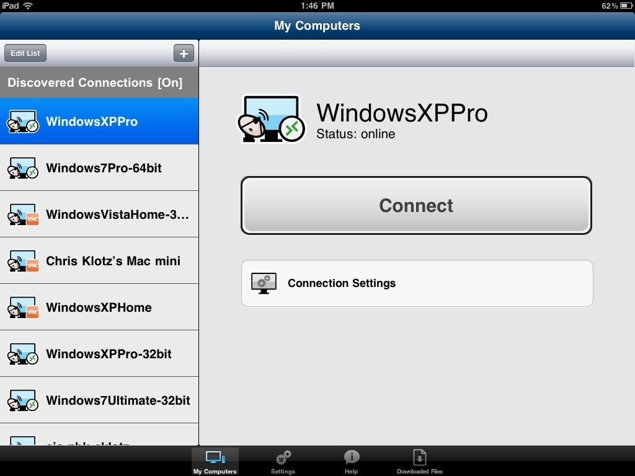This screenshot has width=635, height=476.
Task: Tap the My Computers title bar heading
Action: point(317,25)
